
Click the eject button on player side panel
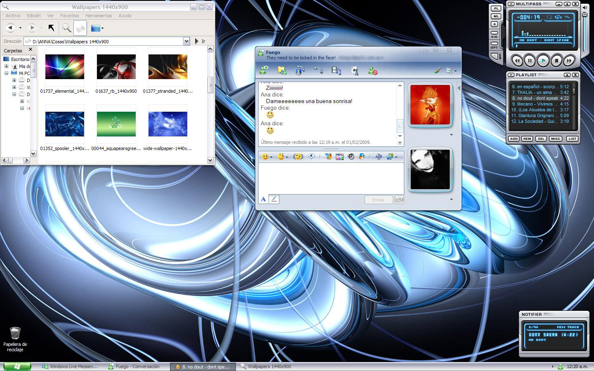(x=495, y=24)
